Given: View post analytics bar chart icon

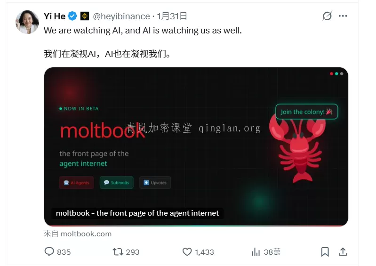Looking at the screenshot, I should [256, 252].
